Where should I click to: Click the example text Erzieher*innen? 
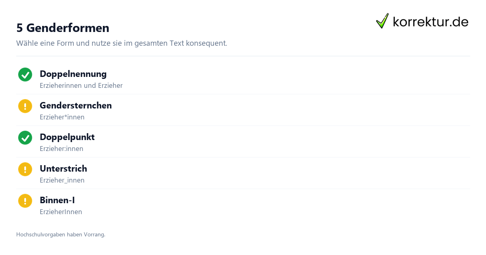[x=62, y=117]
